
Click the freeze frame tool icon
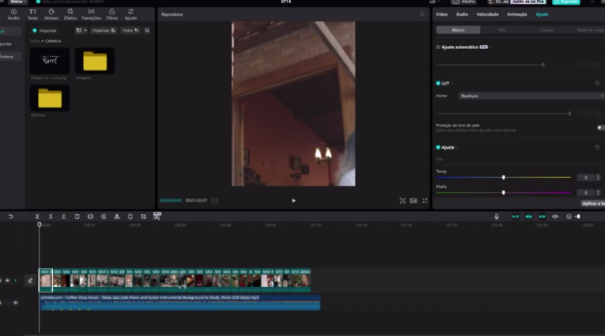tap(90, 217)
